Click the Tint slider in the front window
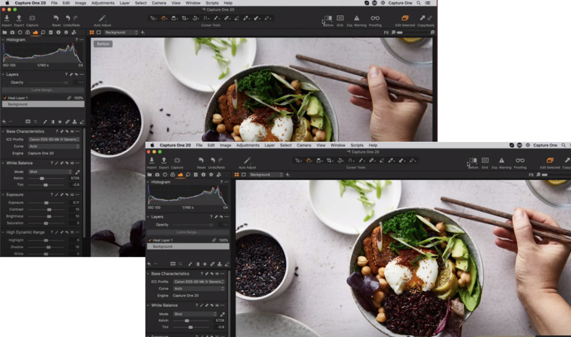 point(191,327)
